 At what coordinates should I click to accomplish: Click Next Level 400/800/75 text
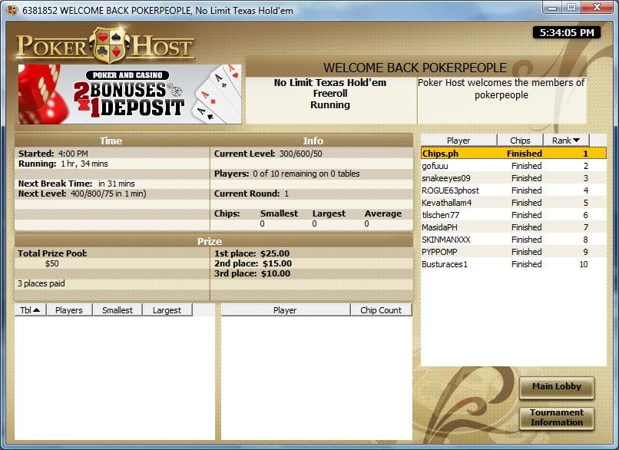coord(82,194)
